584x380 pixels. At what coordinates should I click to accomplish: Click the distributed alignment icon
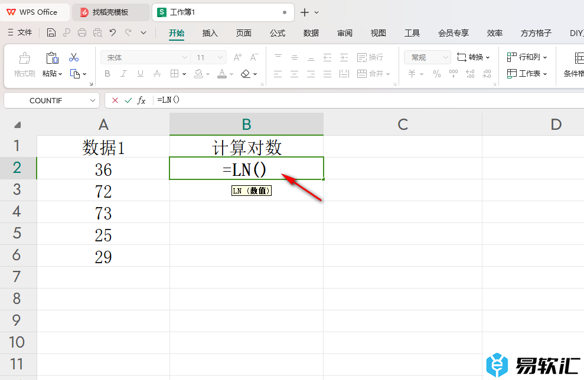click(344, 74)
